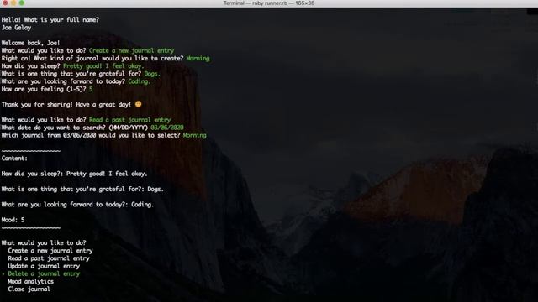This screenshot has width=538, height=302.
Task: Pick the highlighted 'Delete a journal entry' option
Action: click(44, 273)
